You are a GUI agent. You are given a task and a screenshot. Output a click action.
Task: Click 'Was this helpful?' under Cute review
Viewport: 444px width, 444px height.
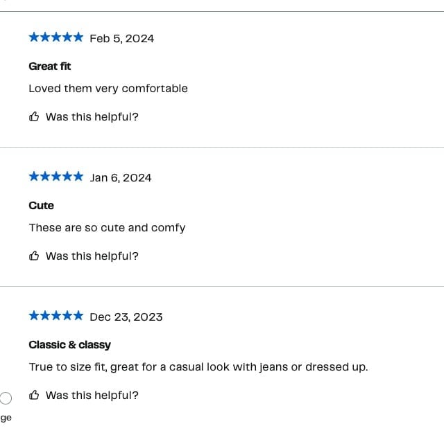(92, 256)
